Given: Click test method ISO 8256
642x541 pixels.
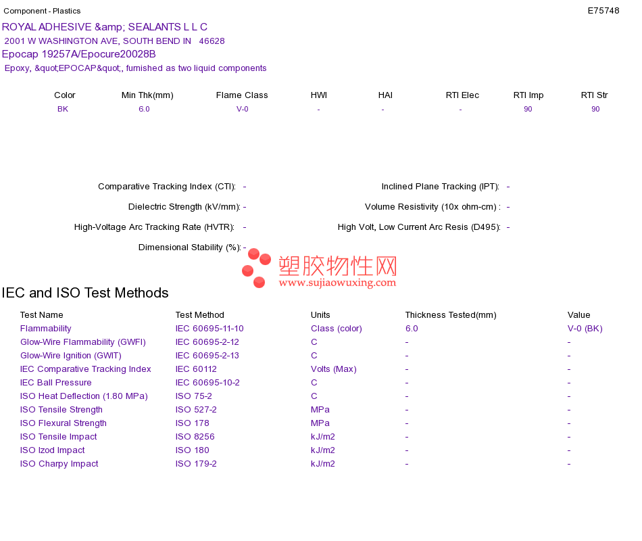Looking at the screenshot, I should pos(195,436).
